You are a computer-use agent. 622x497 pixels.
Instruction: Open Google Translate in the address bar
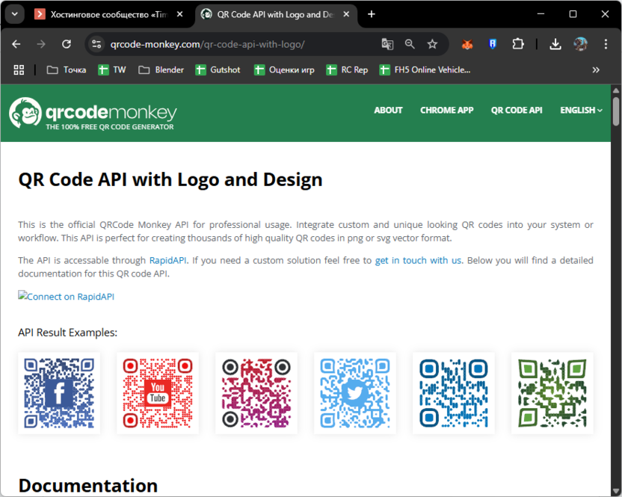coord(387,44)
